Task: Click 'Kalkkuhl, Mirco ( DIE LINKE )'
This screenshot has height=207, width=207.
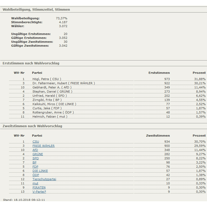Action: point(54,104)
